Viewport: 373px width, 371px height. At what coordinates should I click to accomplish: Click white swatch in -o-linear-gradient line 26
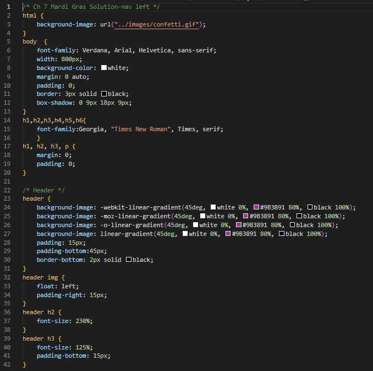[195, 224]
